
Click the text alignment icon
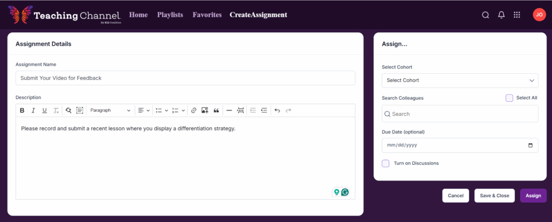(x=141, y=110)
